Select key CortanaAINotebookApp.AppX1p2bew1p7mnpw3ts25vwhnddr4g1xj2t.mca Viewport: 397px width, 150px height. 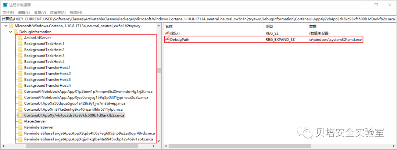point(89,92)
